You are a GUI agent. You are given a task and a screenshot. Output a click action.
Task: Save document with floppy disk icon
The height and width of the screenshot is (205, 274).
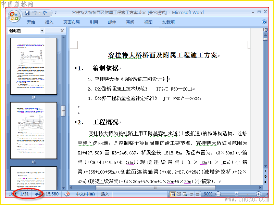click(x=27, y=13)
